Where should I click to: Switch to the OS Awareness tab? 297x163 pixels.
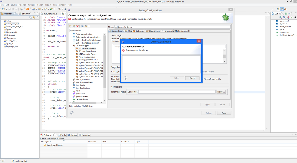pos(153,31)
